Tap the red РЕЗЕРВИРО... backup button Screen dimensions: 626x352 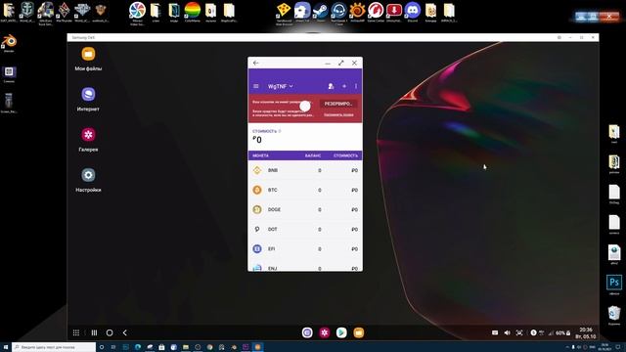pos(338,104)
